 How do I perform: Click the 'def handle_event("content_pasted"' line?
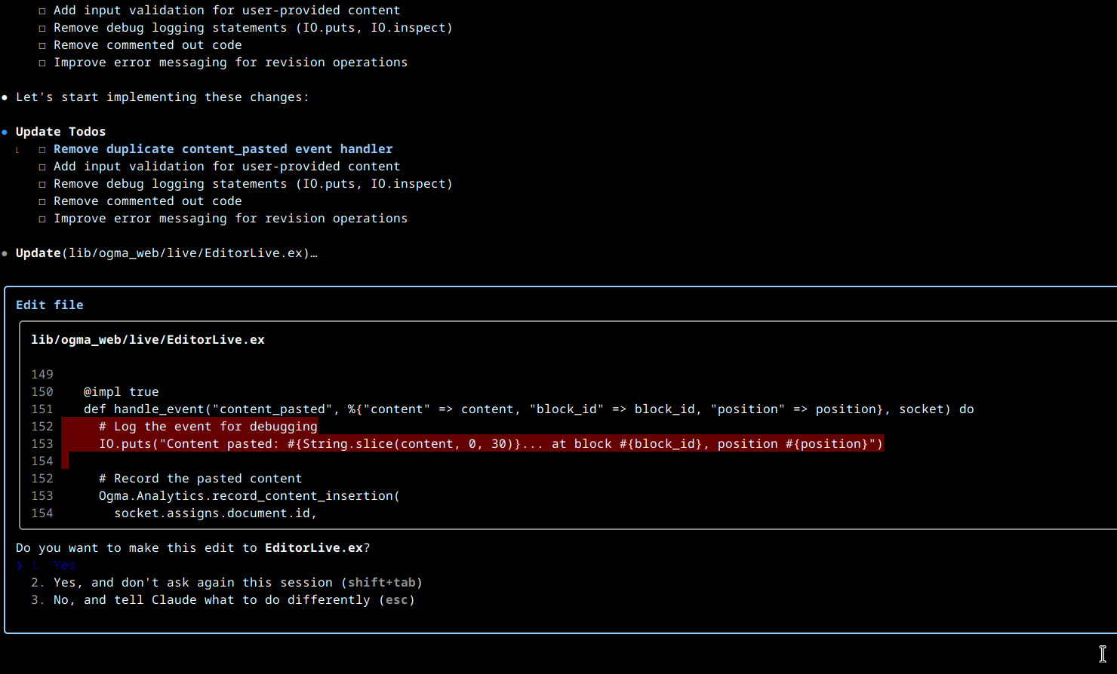tap(529, 409)
